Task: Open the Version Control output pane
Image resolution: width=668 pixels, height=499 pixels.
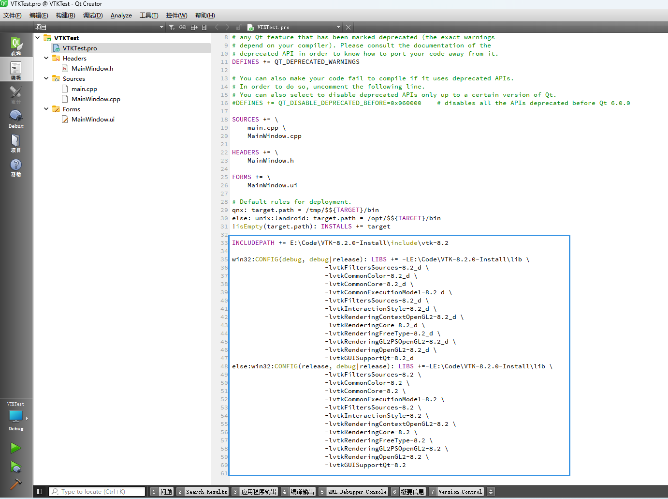Action: (x=460, y=492)
